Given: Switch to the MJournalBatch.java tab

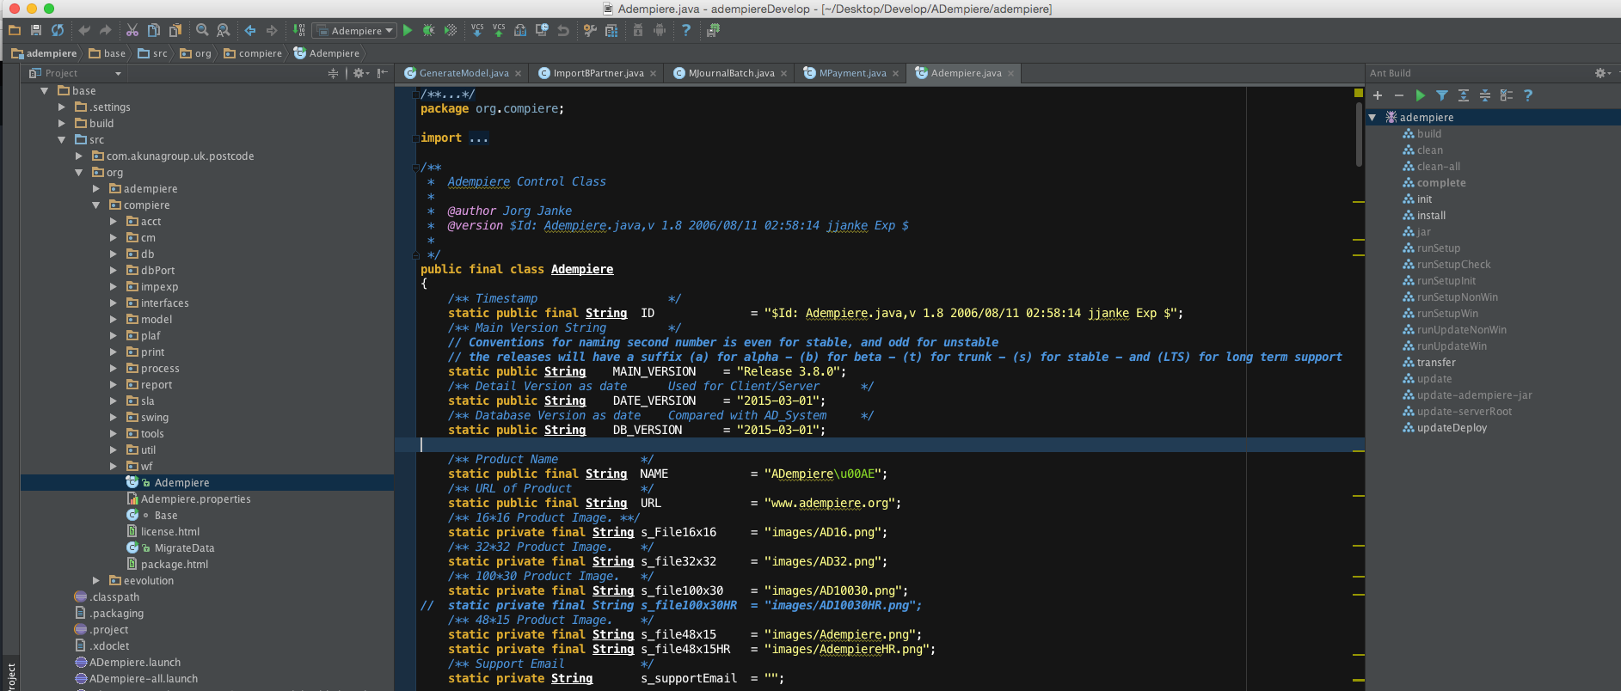Looking at the screenshot, I should pos(731,73).
